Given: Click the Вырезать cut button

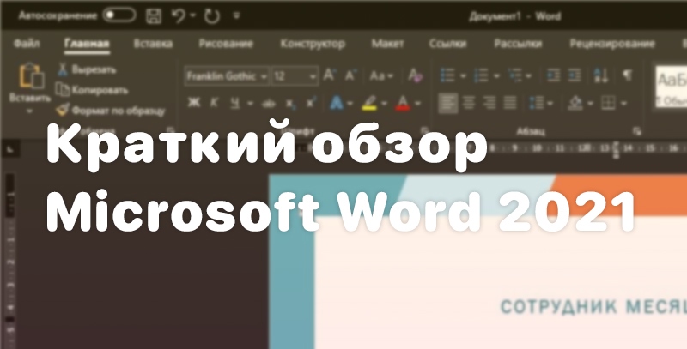Looking at the screenshot, I should [87, 69].
